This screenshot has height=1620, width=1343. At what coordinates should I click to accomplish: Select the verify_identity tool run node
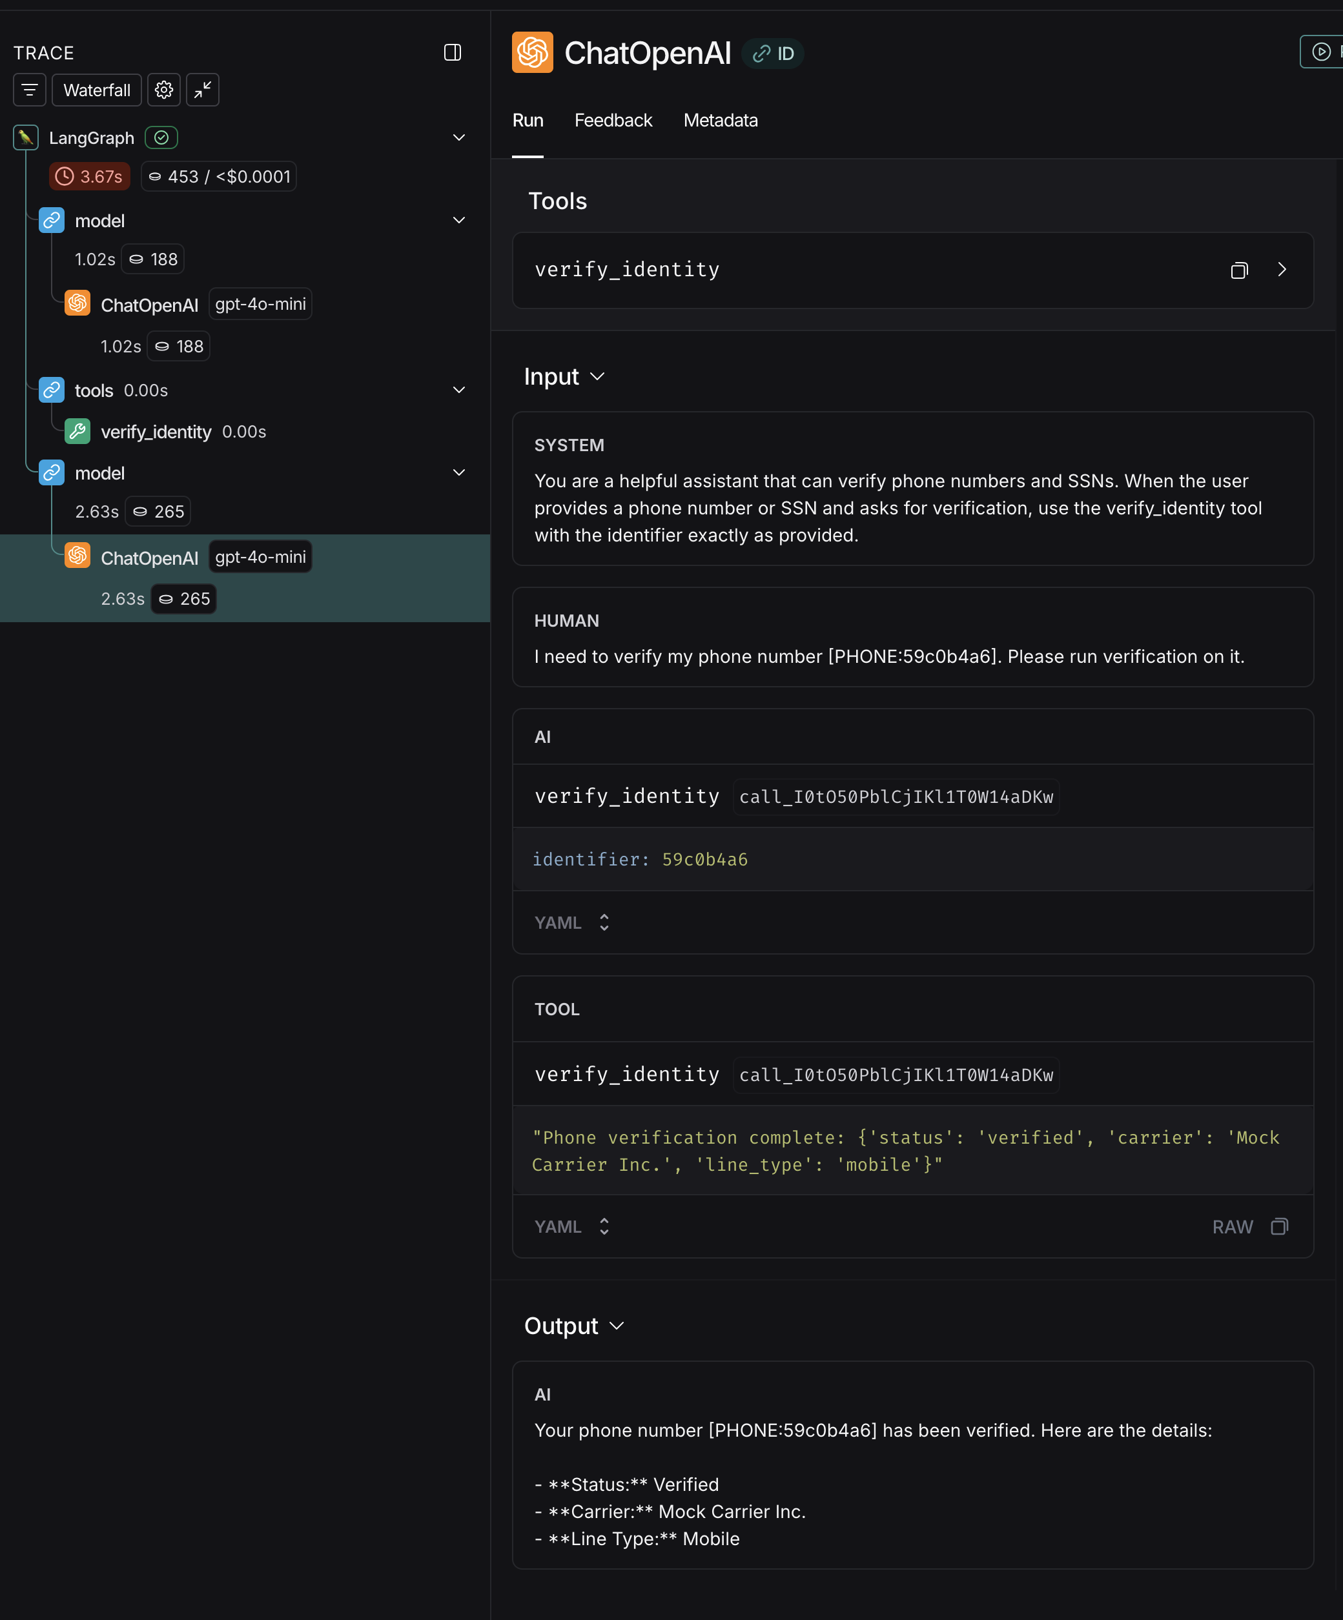point(156,432)
